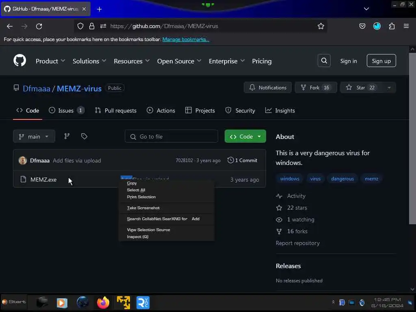Click the Sign up button
Viewport: 416px width, 312px height.
pos(381,61)
